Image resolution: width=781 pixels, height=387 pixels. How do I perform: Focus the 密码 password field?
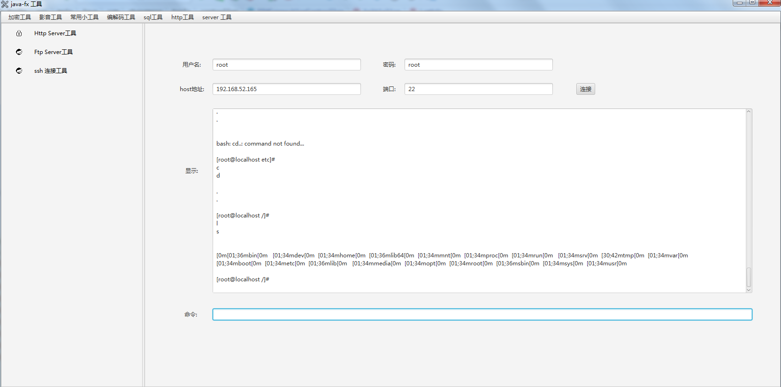tap(478, 65)
